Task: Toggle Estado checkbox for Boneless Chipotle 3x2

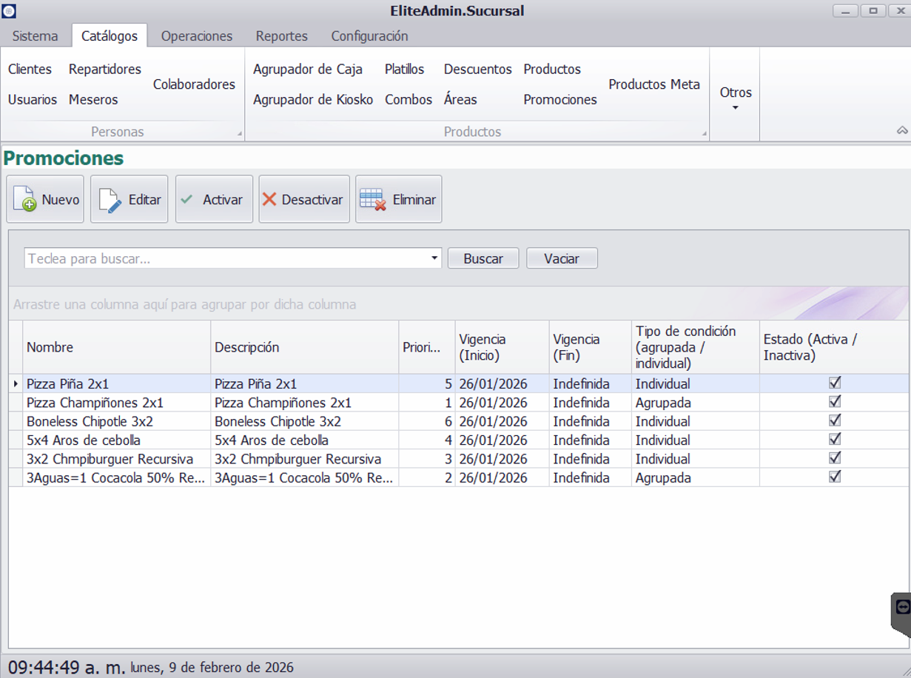Action: (835, 420)
